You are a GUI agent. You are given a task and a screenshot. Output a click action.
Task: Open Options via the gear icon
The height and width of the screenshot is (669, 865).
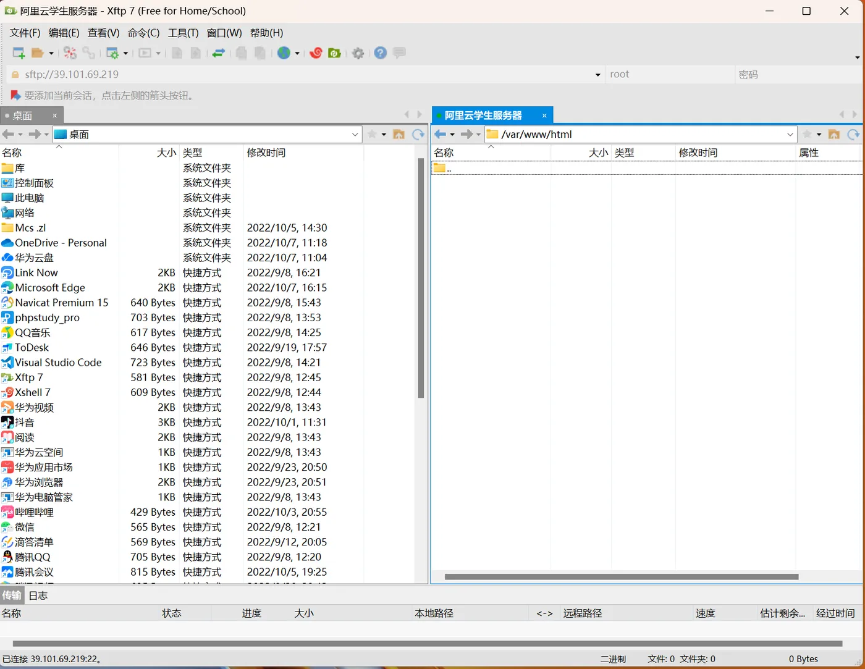pyautogui.click(x=358, y=53)
